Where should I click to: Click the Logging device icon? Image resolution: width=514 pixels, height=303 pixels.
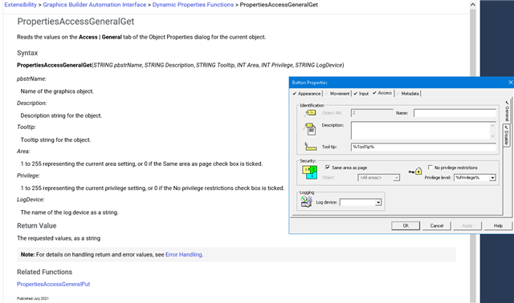[x=307, y=201]
